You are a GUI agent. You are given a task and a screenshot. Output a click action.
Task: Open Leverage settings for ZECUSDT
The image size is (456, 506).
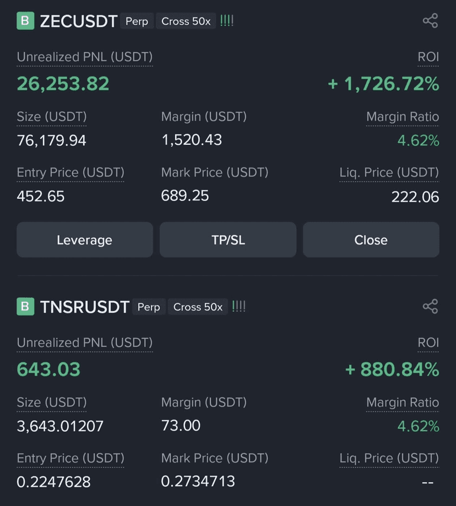[85, 240]
